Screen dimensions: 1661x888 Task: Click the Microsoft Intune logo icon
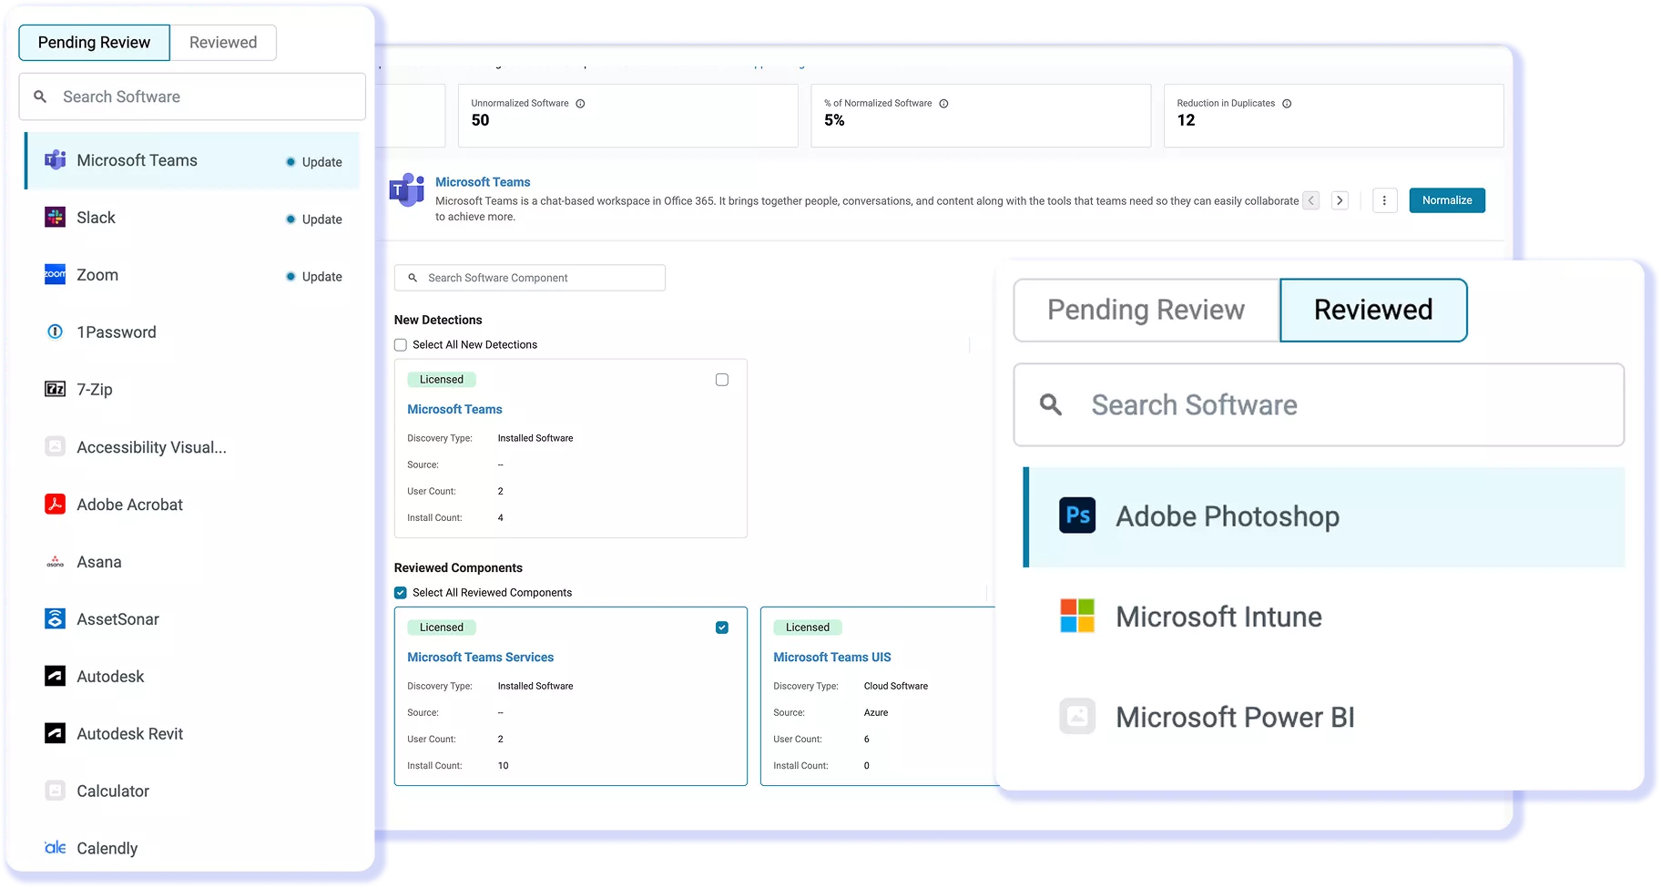point(1077,616)
